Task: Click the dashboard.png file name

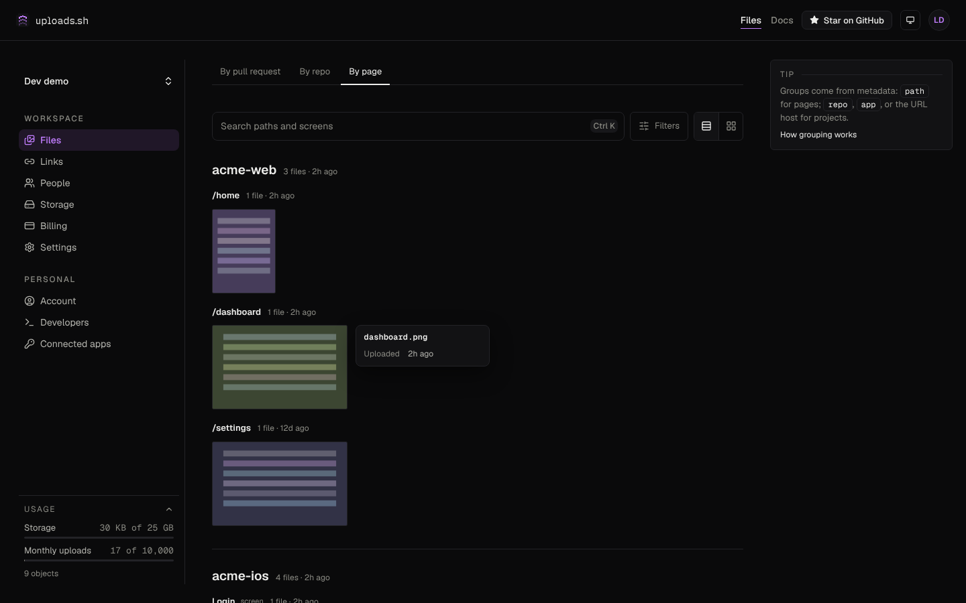Action: point(396,337)
